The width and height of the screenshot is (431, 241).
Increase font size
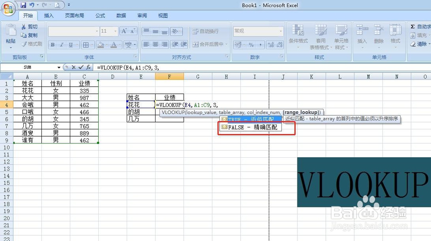click(x=124, y=31)
